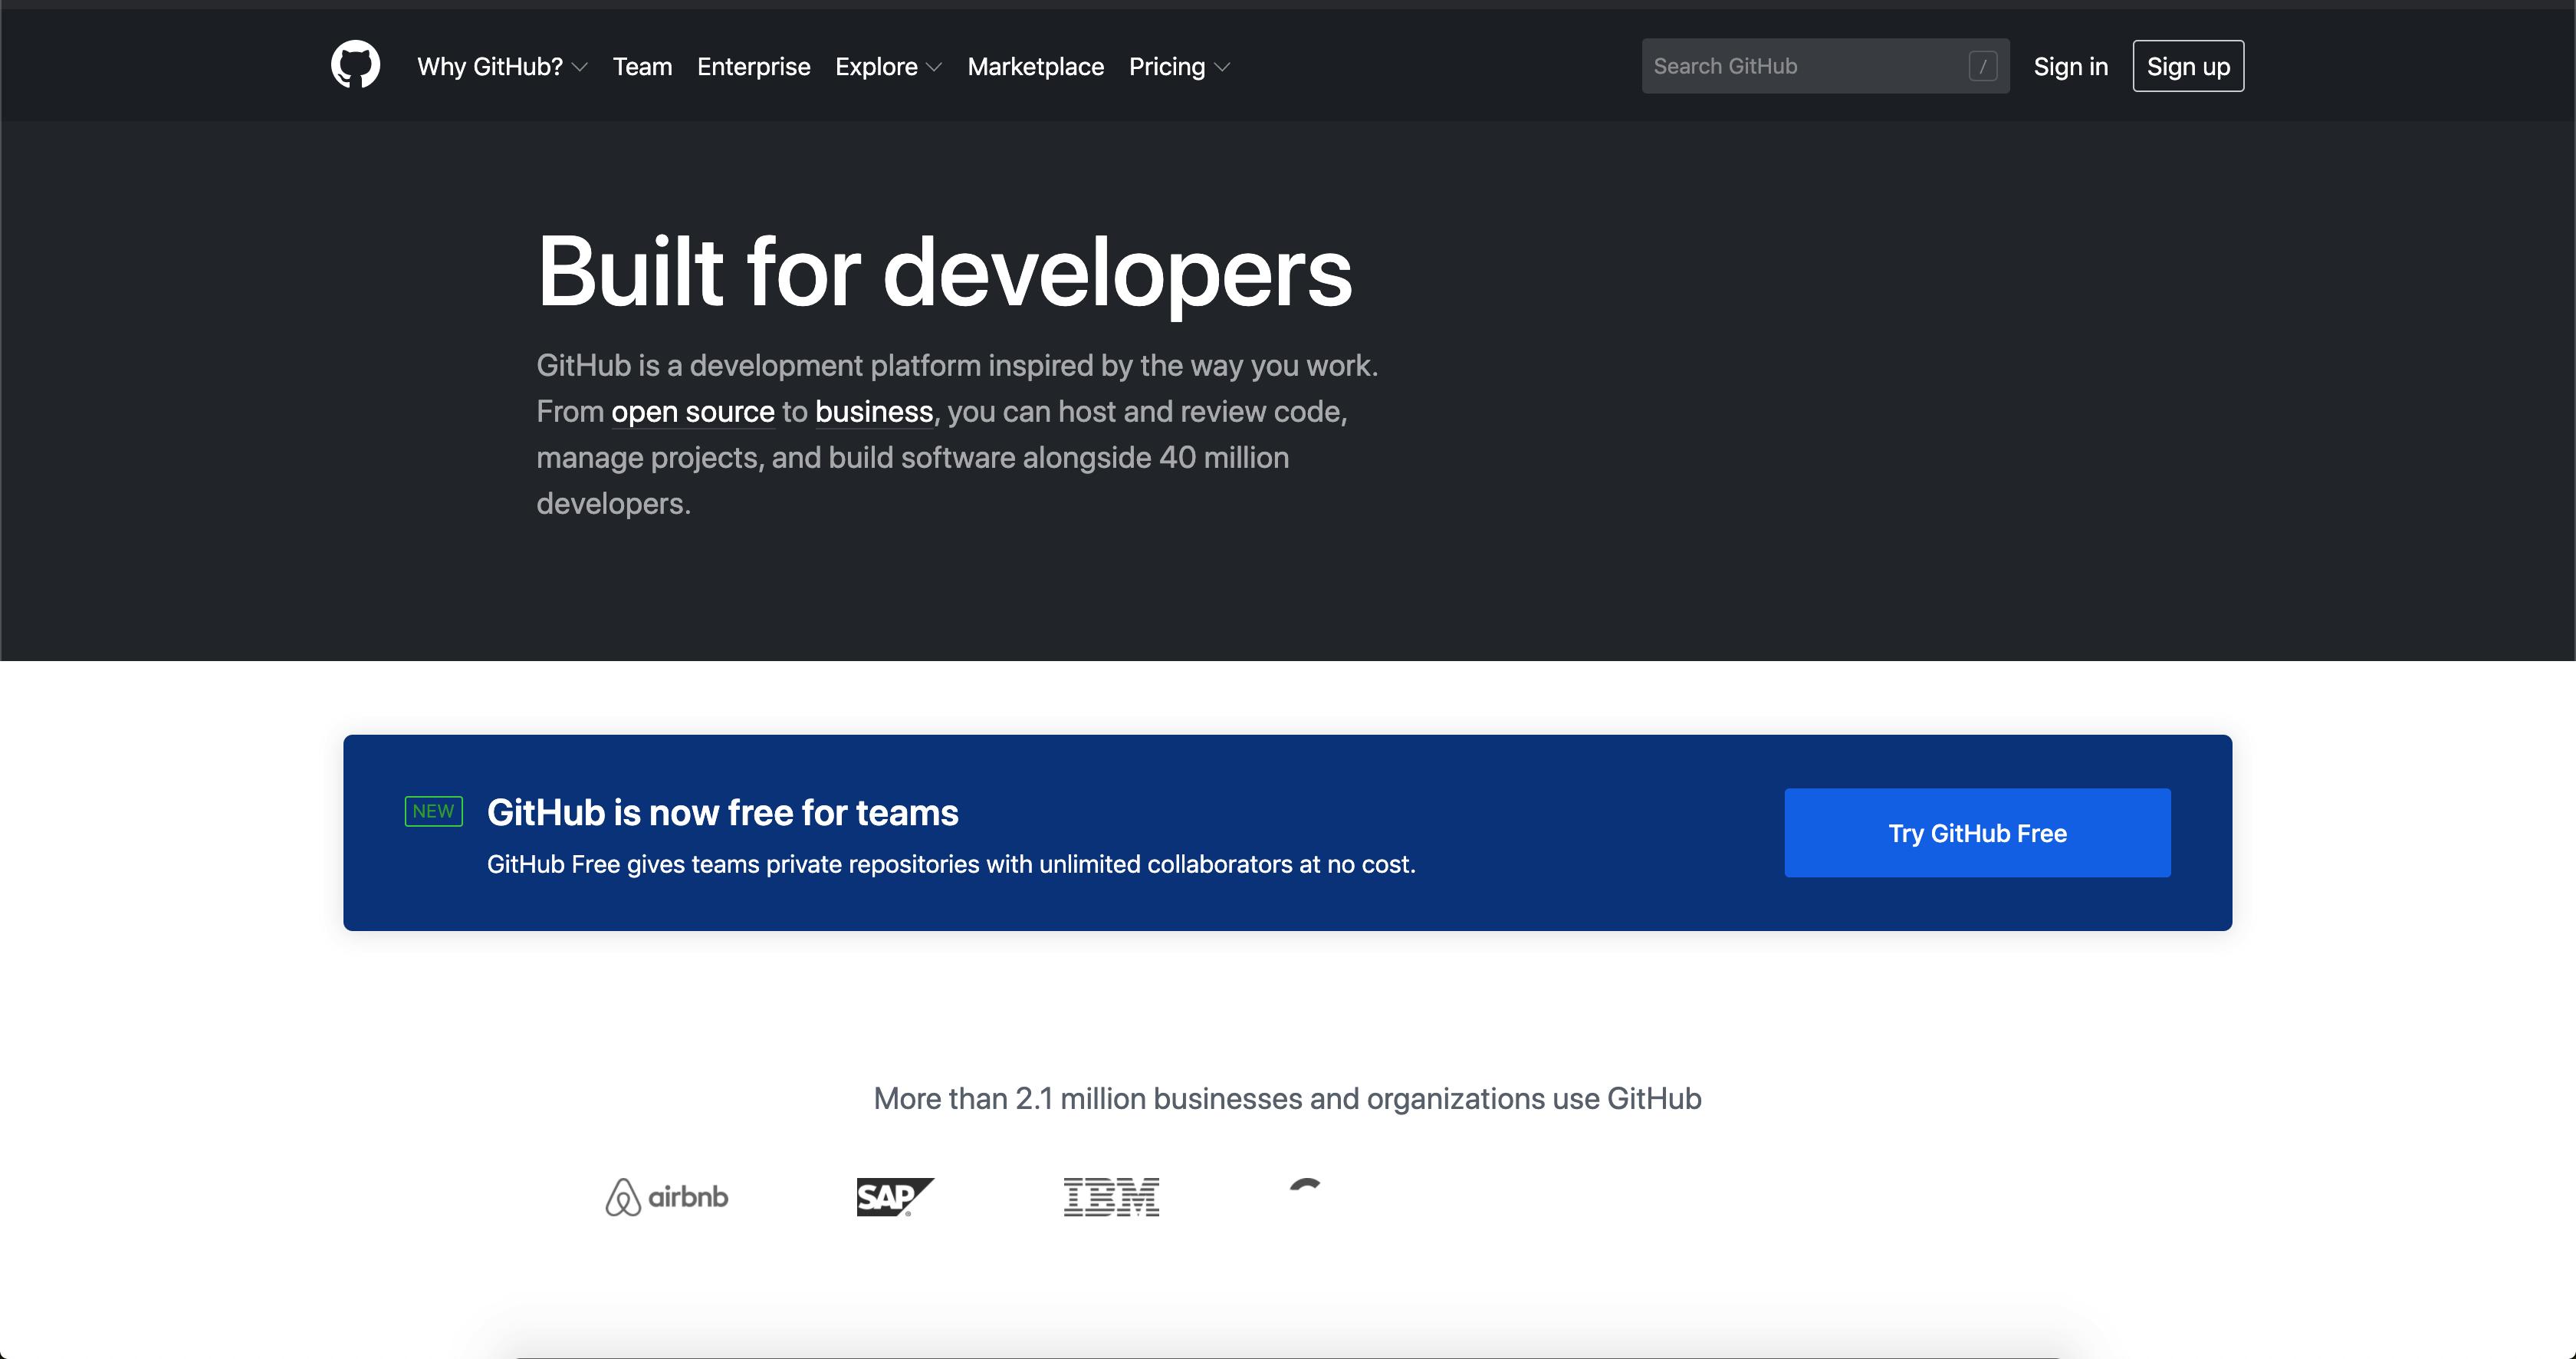
Task: Click the SAP logo
Action: coord(894,1196)
